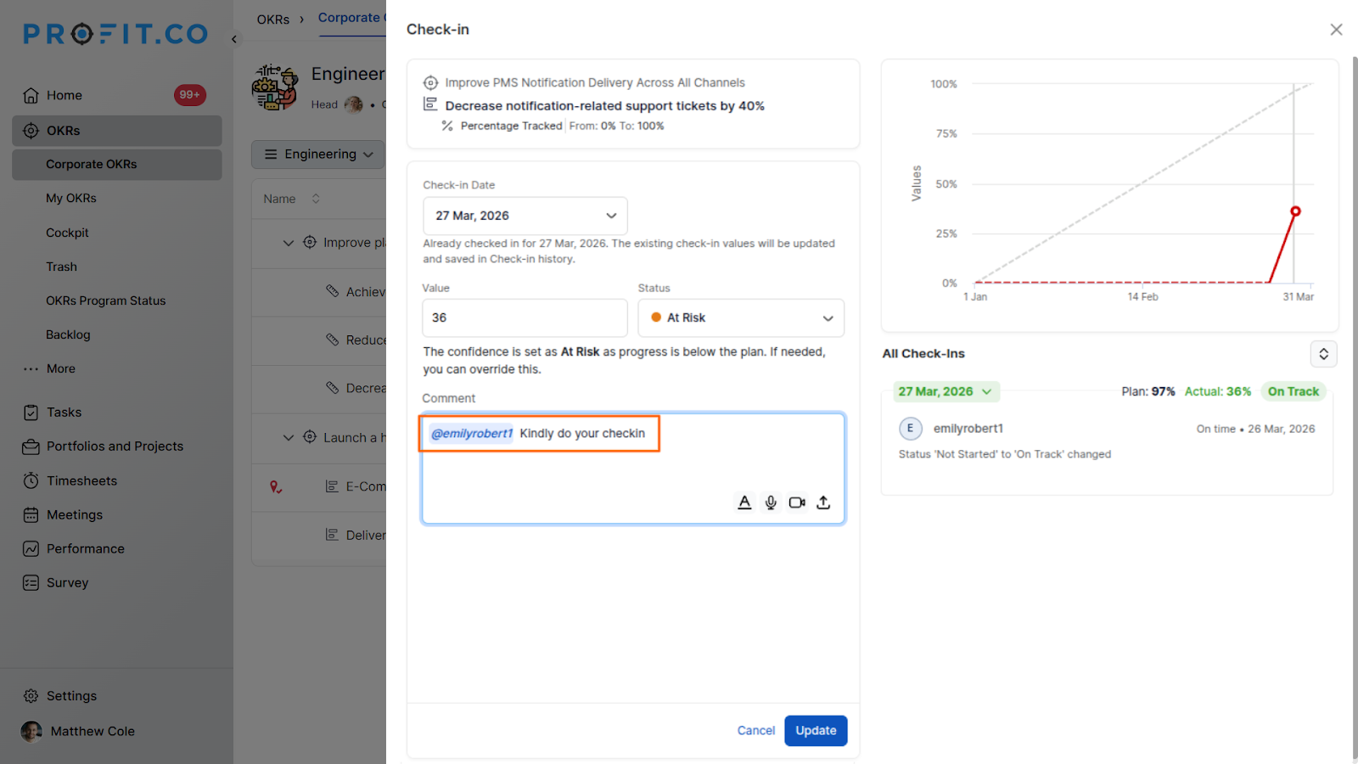This screenshot has width=1358, height=764.
Task: Open Backlog in sidebar
Action: [x=68, y=334]
